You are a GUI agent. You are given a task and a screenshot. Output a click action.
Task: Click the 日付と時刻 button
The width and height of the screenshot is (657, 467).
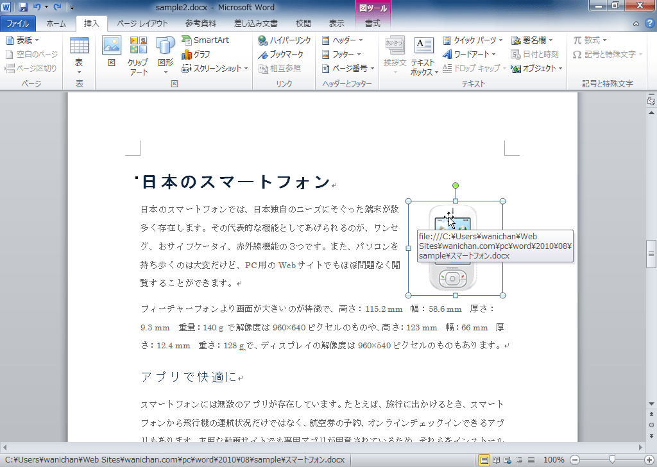point(535,54)
